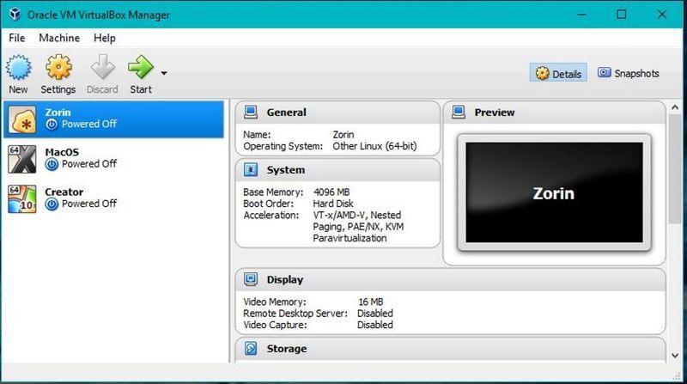687x384 pixels.
Task: Click MacOS's Powered Off state icon
Action: [x=52, y=164]
